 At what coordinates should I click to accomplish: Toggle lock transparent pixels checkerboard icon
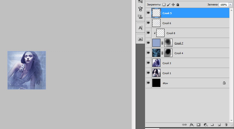click(164, 5)
